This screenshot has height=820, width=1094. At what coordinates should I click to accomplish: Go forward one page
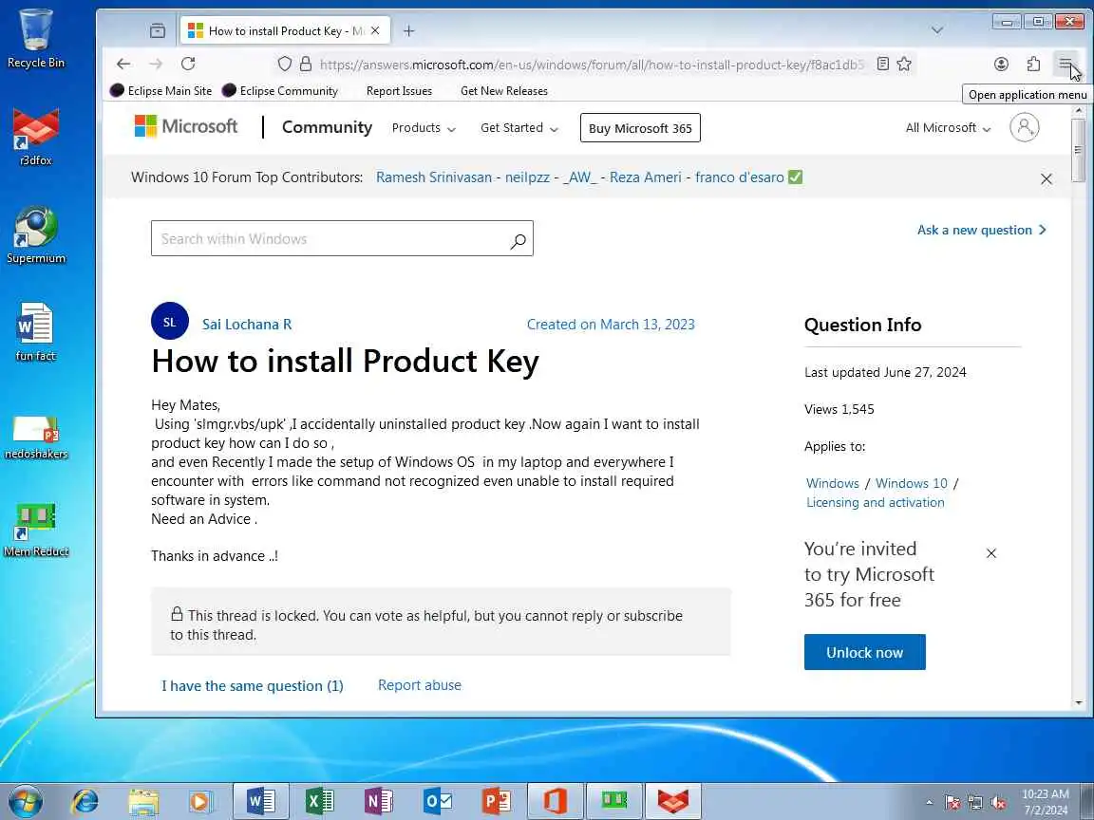[156, 65]
